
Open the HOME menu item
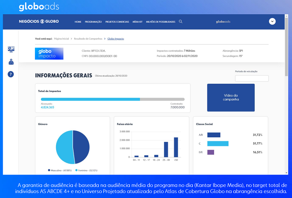[78, 22]
